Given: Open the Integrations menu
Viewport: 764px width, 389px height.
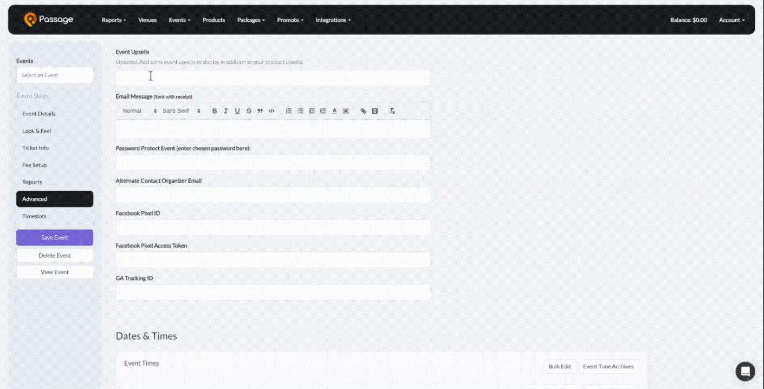Looking at the screenshot, I should pyautogui.click(x=333, y=20).
